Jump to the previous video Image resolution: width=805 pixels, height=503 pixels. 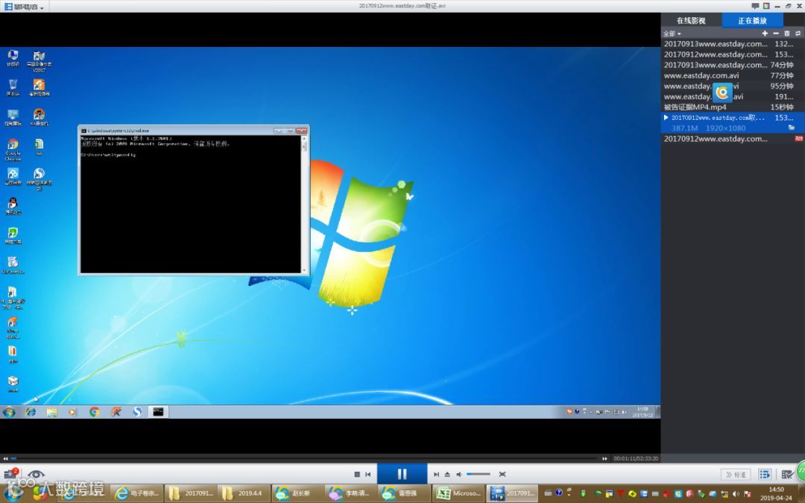[368, 474]
